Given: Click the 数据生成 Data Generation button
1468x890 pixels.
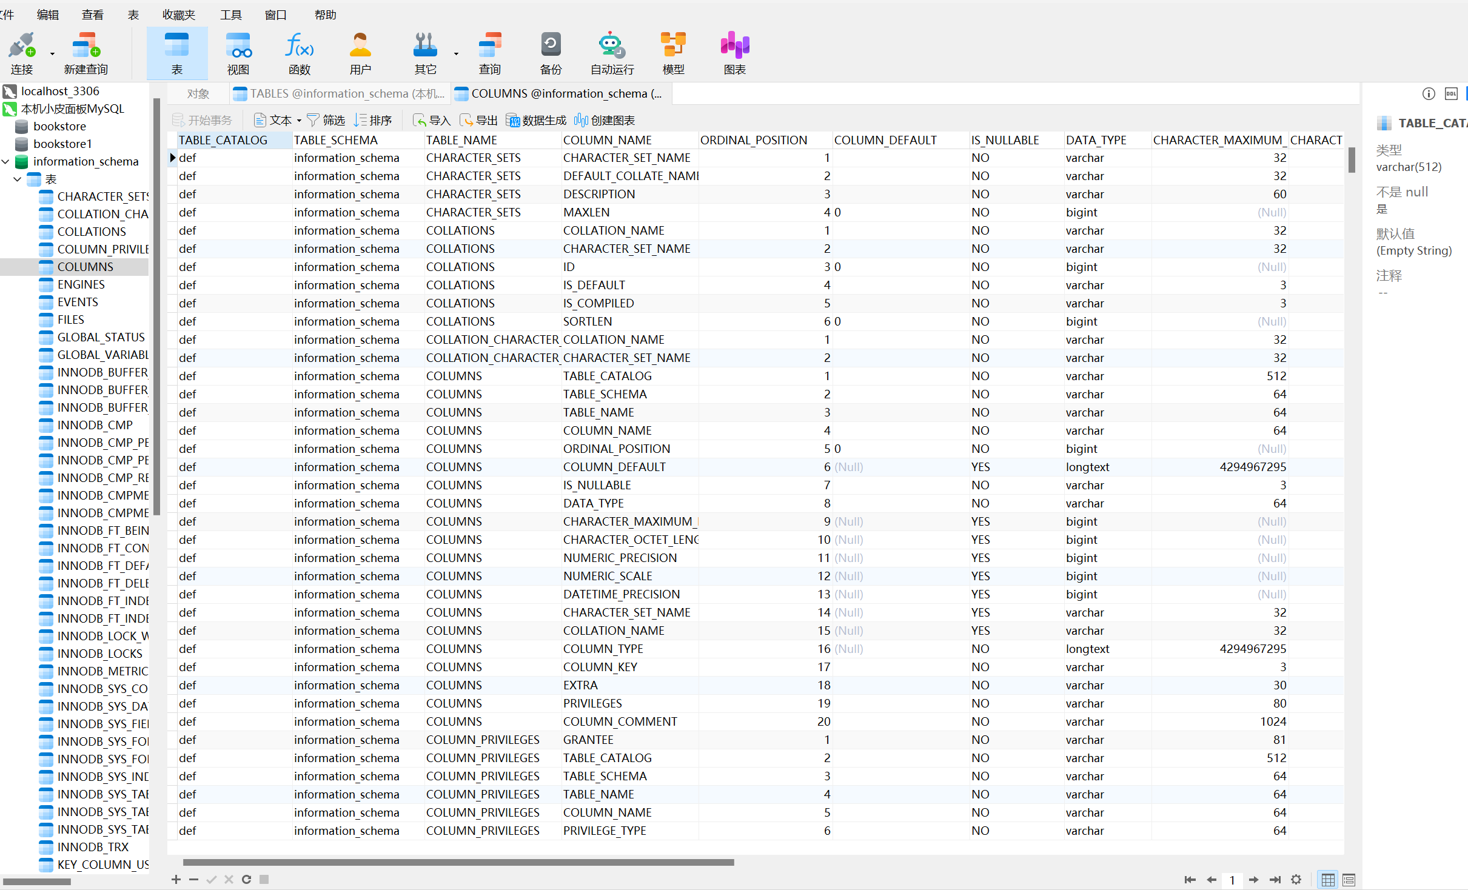Looking at the screenshot, I should click(x=536, y=121).
